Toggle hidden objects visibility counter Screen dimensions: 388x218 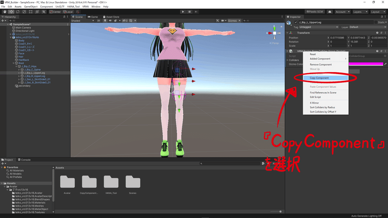[125, 21]
